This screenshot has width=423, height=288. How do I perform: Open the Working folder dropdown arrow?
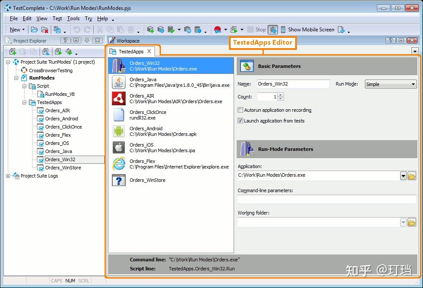[403, 223]
